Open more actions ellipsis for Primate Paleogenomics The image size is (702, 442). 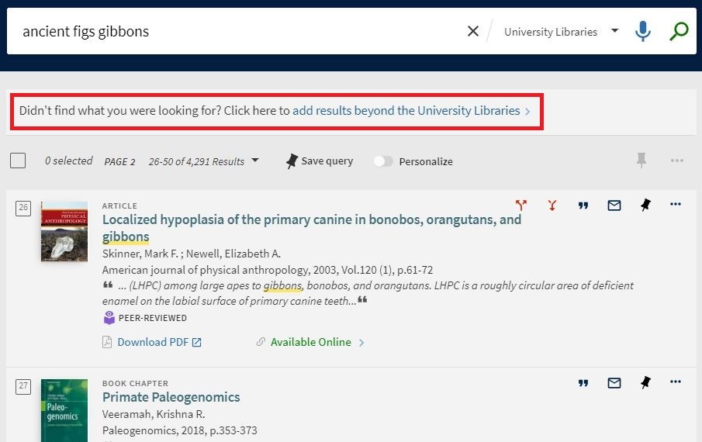point(676,382)
